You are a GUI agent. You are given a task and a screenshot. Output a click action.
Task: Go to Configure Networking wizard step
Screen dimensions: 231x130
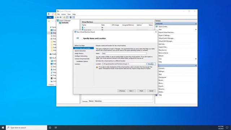tap(81, 56)
